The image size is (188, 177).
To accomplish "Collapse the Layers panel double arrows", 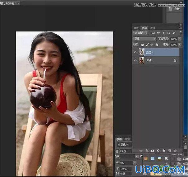I will (177, 25).
